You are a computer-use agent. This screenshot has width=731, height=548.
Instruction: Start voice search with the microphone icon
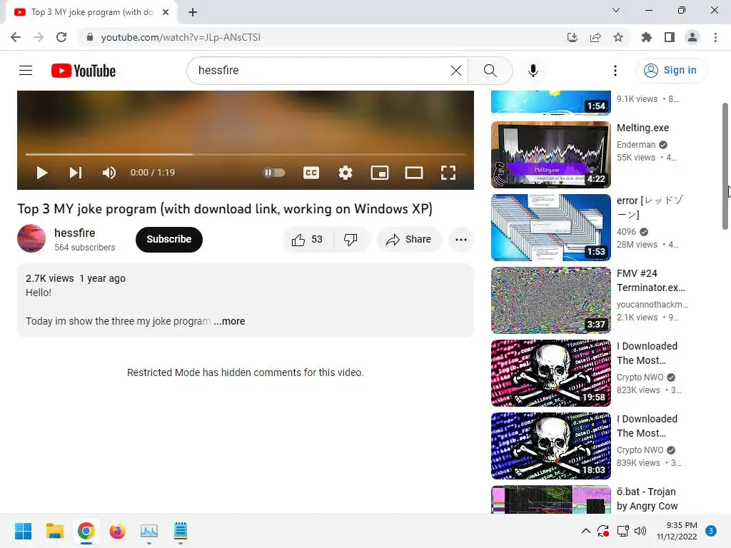tap(533, 71)
